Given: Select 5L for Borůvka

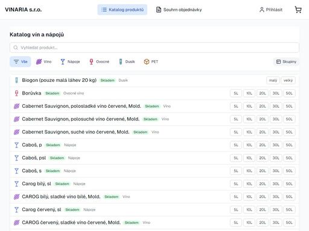Looking at the screenshot, I should (236, 93).
